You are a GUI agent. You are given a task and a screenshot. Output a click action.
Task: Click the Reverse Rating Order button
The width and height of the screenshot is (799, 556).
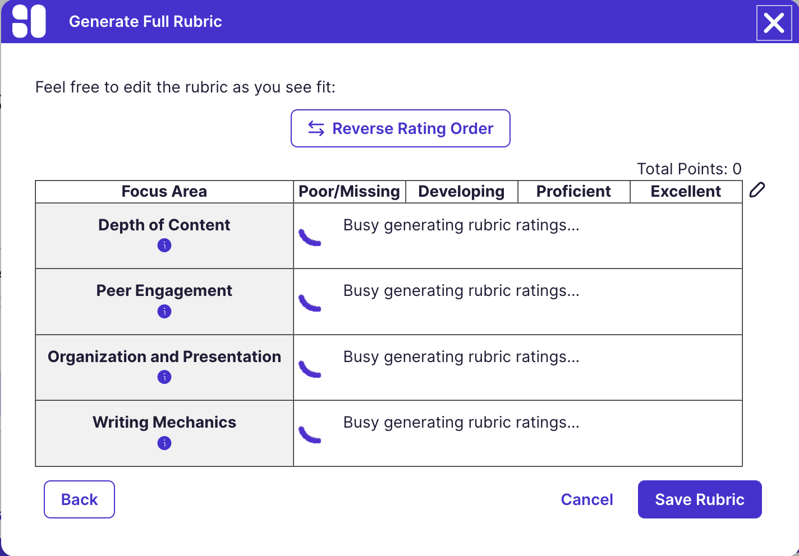pos(401,128)
